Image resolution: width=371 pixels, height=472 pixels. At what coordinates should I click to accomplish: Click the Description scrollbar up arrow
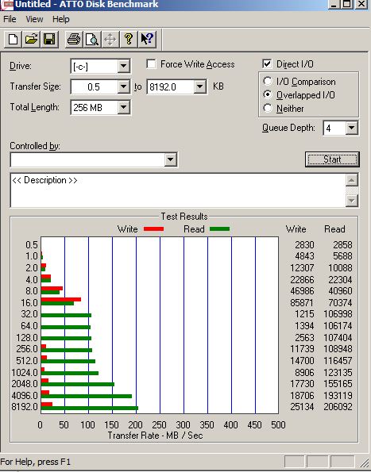[352, 180]
